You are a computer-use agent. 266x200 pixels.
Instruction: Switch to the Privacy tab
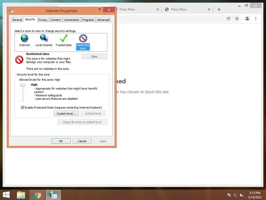tap(43, 20)
